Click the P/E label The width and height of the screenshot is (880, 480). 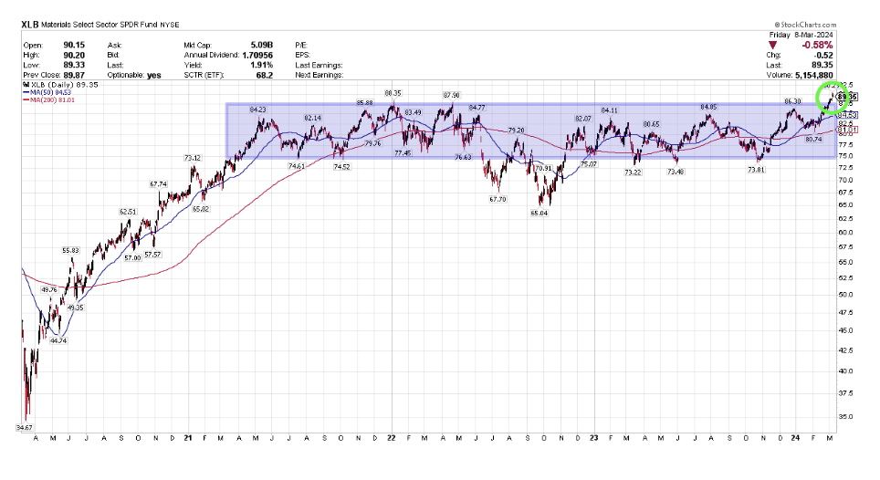[301, 45]
